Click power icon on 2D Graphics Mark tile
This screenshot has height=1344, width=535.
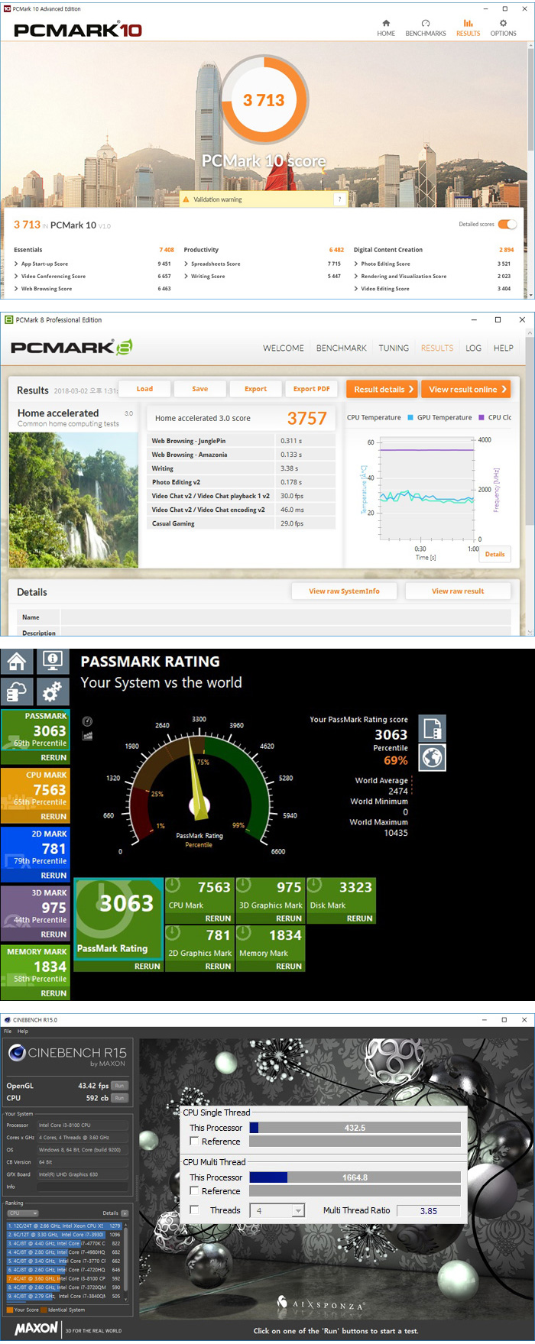coord(173,932)
